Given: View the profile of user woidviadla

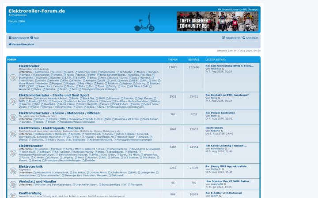Looking at the screenshot, I should click(217, 149).
